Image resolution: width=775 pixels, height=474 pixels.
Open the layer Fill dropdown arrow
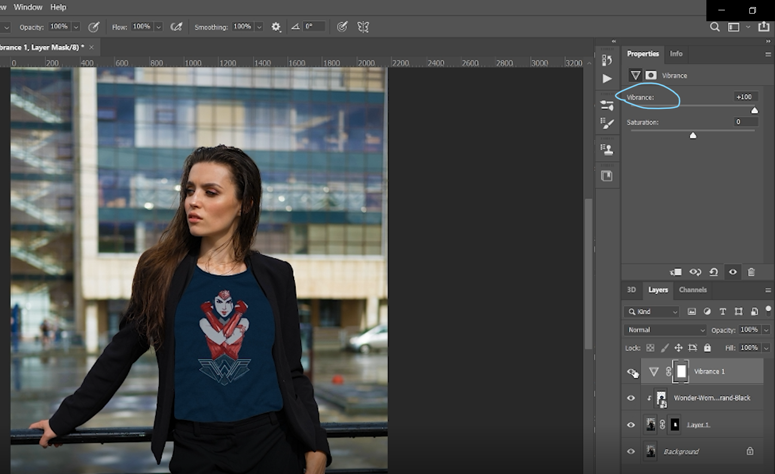[x=766, y=348]
